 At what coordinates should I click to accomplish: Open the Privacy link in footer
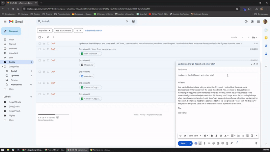pos(142,115)
